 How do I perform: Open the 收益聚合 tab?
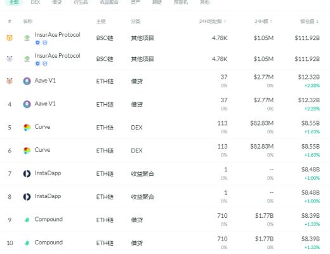pos(109,2)
